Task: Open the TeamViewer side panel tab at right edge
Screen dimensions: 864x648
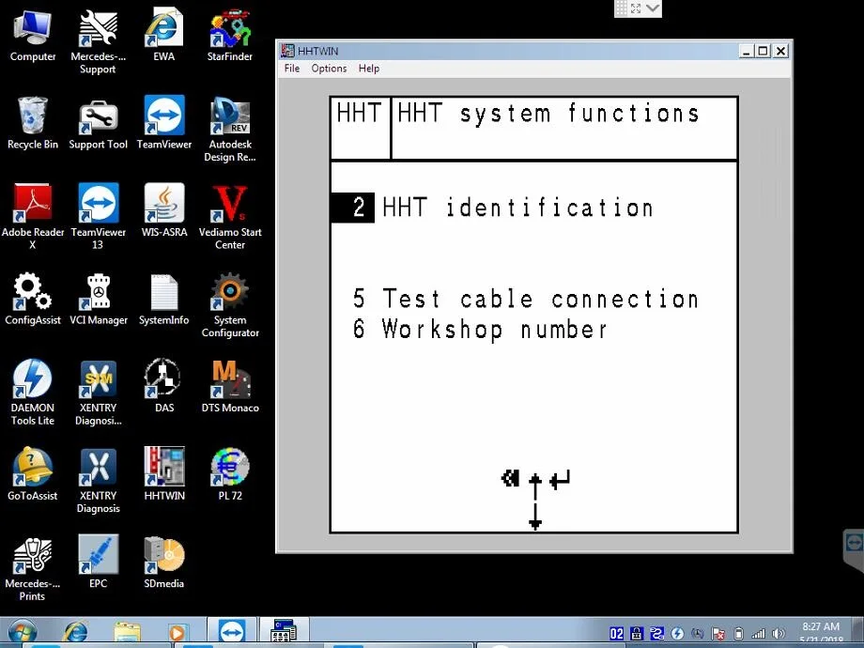Action: click(854, 548)
